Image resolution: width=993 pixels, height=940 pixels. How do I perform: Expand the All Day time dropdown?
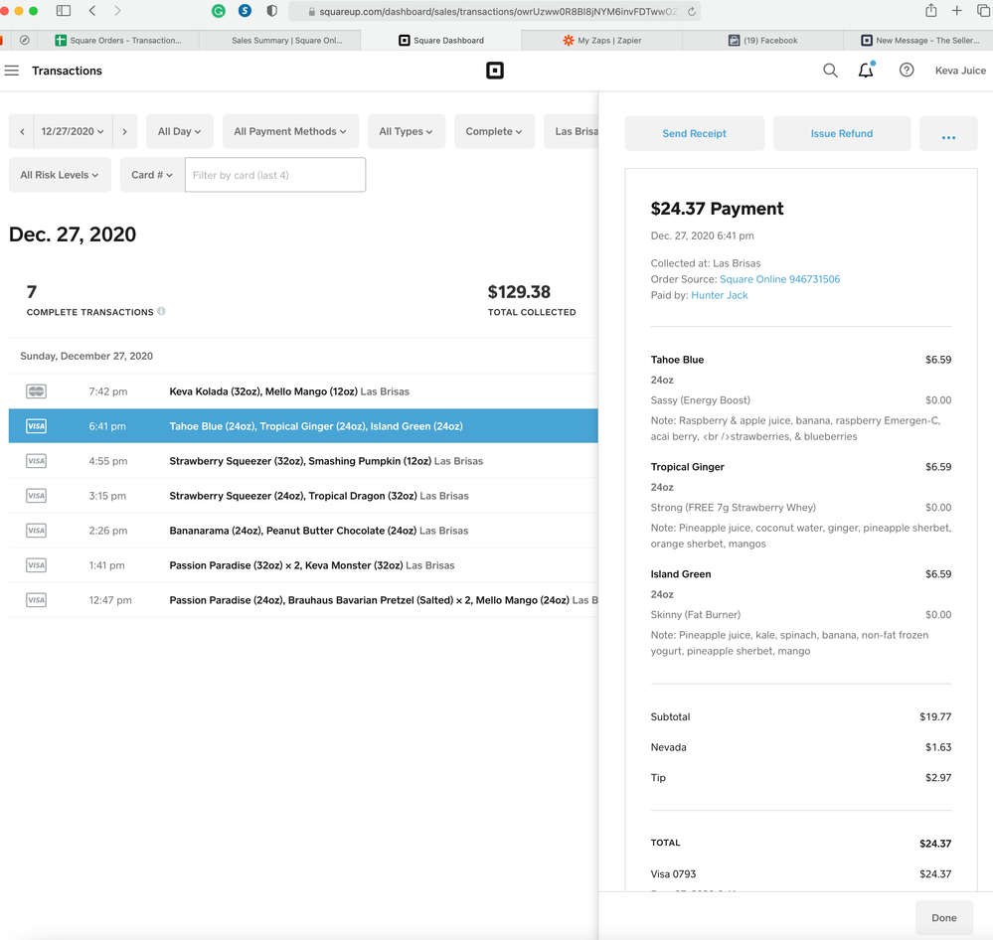click(x=179, y=131)
